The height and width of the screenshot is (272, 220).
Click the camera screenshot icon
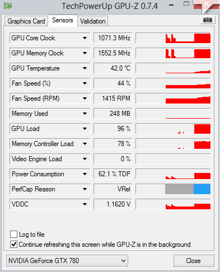point(208,20)
